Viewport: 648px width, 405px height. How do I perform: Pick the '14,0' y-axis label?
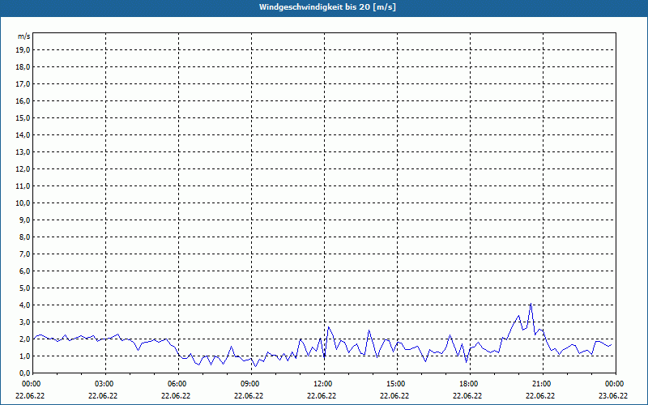pyautogui.click(x=23, y=134)
